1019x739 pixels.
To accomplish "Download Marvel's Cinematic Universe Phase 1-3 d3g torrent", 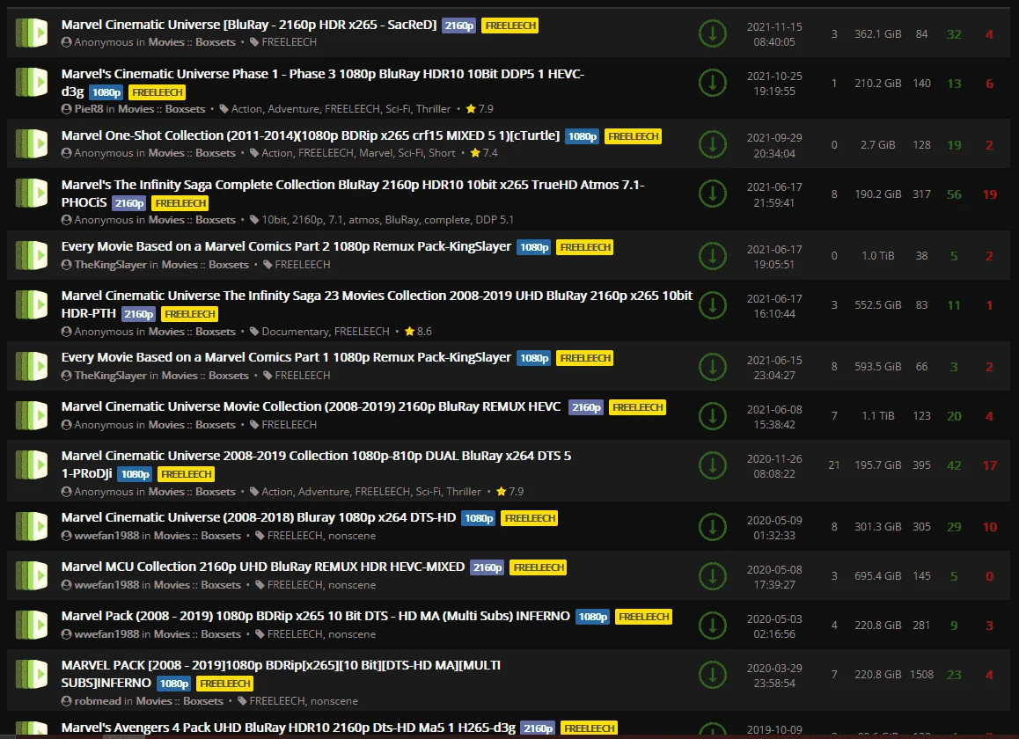I will point(712,84).
